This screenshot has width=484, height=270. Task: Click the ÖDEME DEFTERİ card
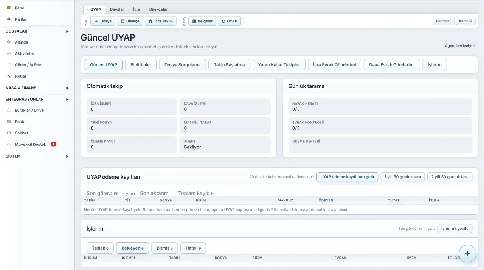pyautogui.click(x=380, y=144)
